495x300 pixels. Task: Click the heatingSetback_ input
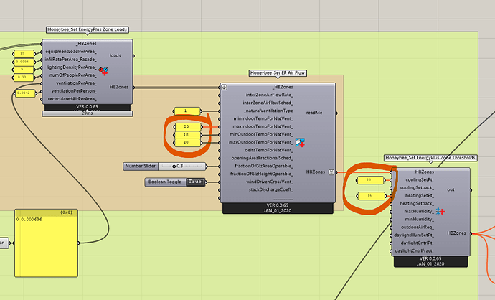point(417,204)
